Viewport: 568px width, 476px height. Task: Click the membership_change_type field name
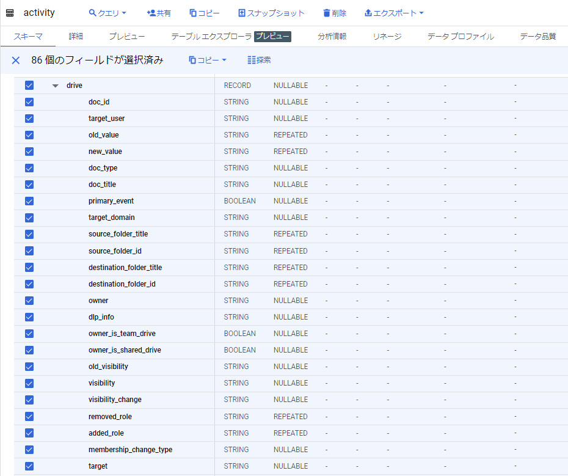pos(130,450)
